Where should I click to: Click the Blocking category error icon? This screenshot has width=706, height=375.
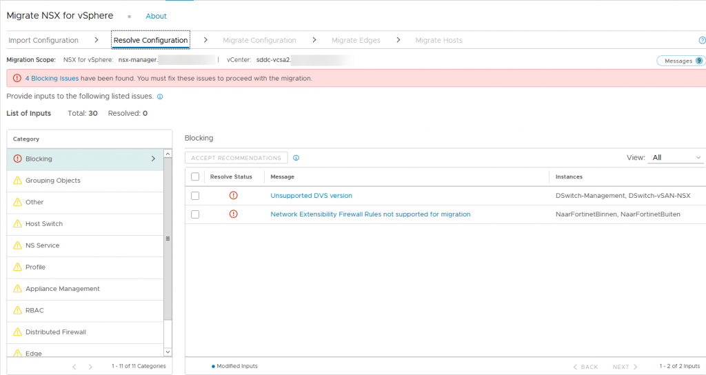coord(17,159)
